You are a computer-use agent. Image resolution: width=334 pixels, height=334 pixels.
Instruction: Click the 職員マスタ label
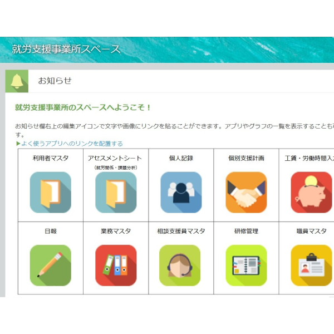(x=311, y=231)
